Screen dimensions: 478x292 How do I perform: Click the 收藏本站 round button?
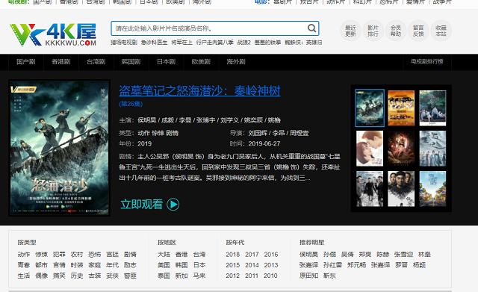click(x=441, y=31)
